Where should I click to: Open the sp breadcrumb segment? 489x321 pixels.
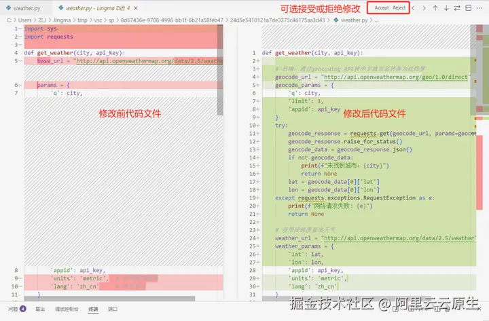[111, 20]
